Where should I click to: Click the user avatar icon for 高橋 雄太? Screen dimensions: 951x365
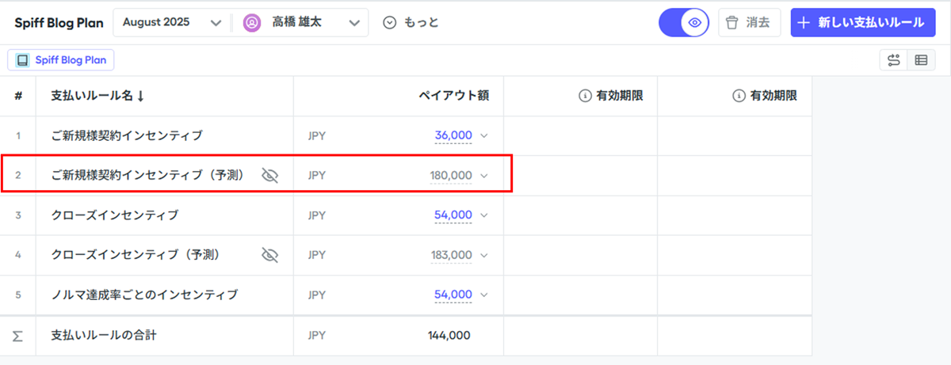tap(252, 22)
